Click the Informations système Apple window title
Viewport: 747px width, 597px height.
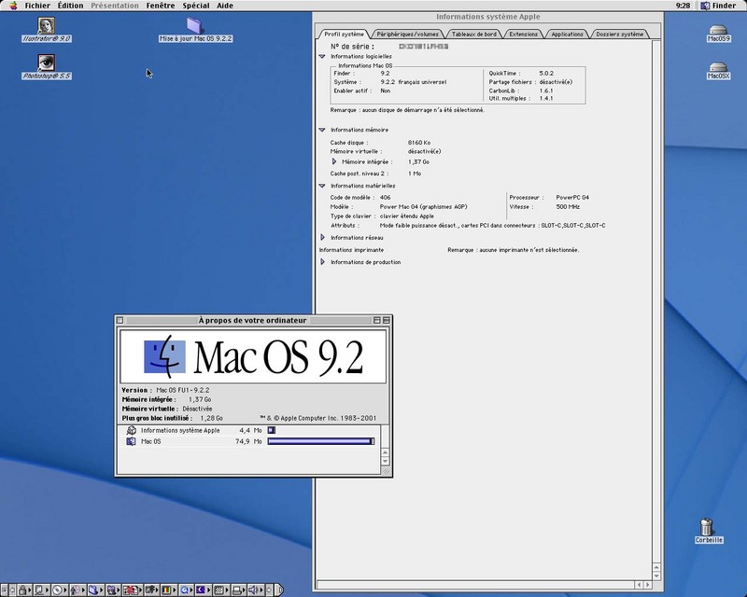tap(487, 17)
